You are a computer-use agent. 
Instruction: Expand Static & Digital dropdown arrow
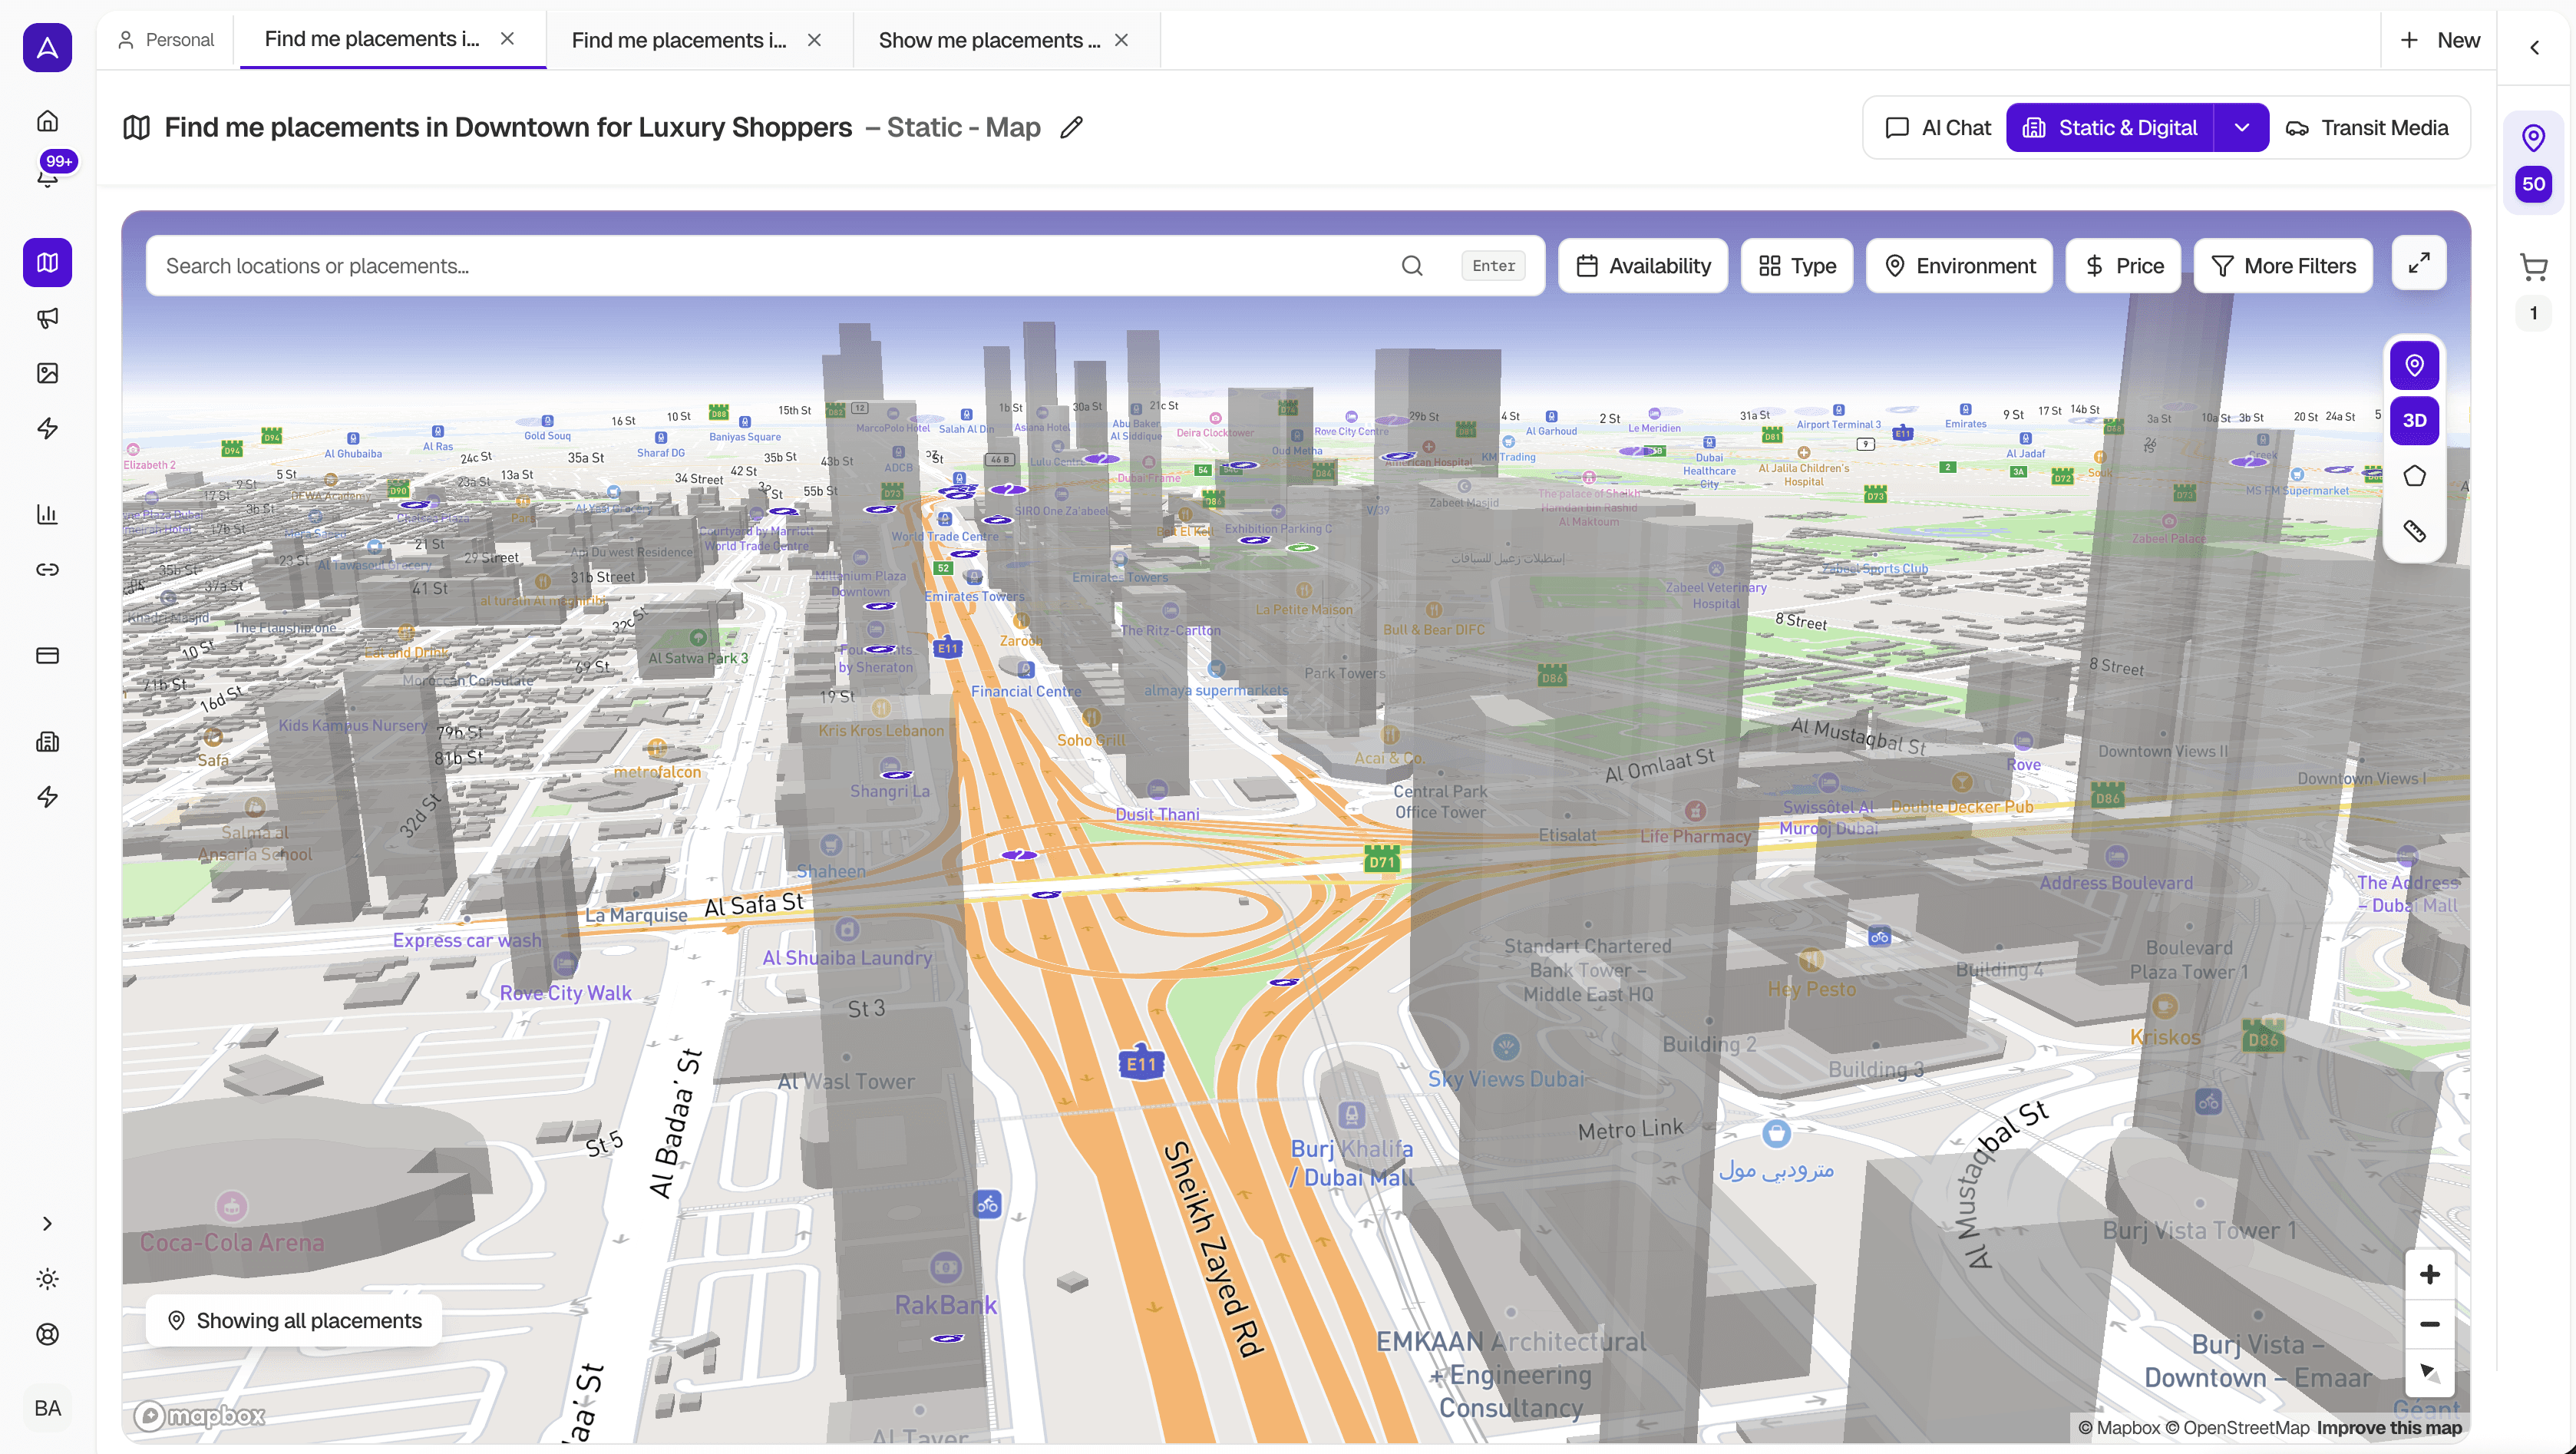pos(2241,128)
